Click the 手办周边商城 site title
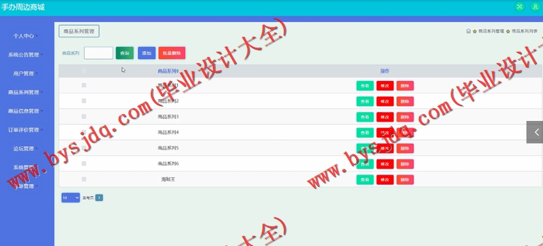 [x=23, y=7]
